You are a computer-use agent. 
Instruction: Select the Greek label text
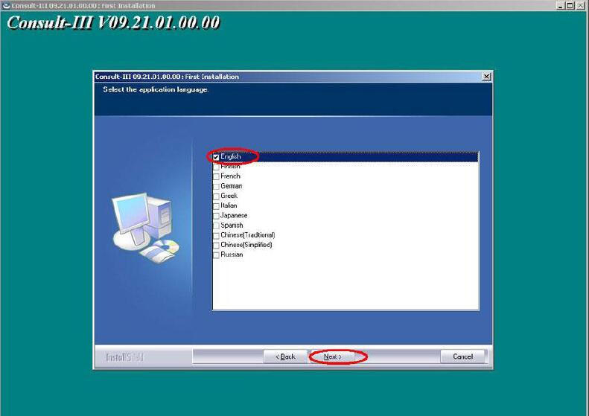pos(229,196)
